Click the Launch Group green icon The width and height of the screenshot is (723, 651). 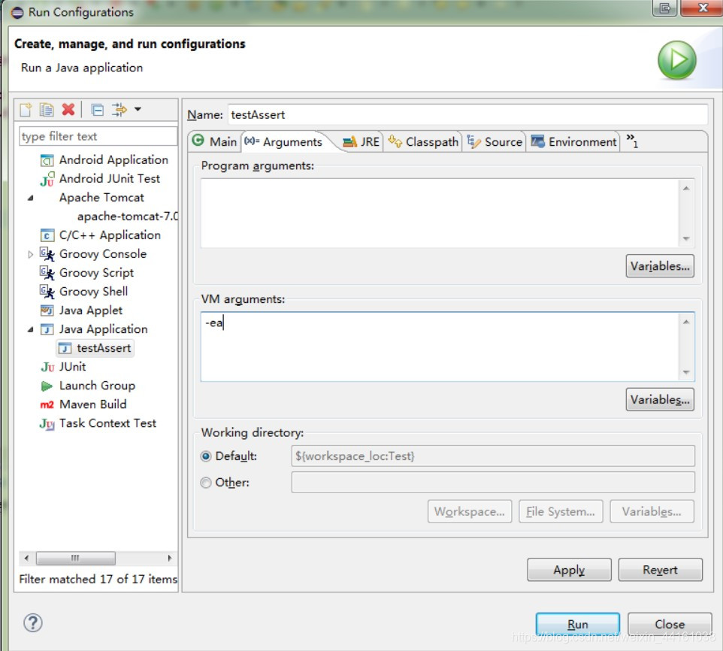coord(47,386)
